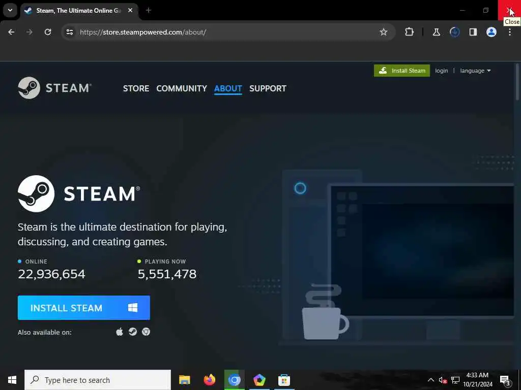
Task: Expand the tab search dropdown
Action: [10, 10]
